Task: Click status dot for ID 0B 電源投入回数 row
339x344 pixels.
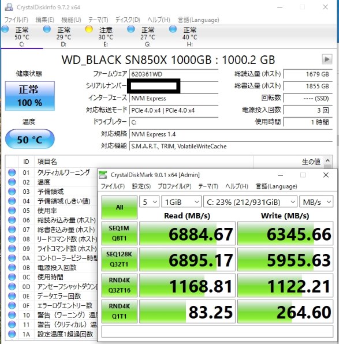Action: click(12, 267)
